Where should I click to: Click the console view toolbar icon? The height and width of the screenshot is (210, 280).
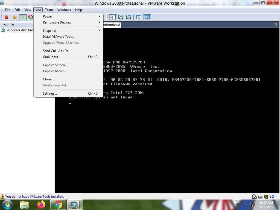click(x=147, y=17)
